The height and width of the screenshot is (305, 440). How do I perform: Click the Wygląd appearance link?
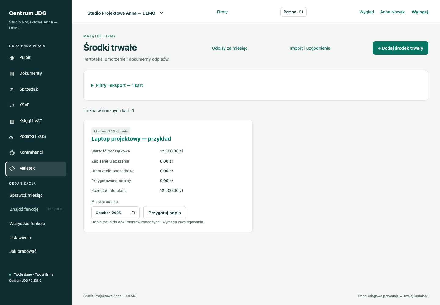pos(367,12)
